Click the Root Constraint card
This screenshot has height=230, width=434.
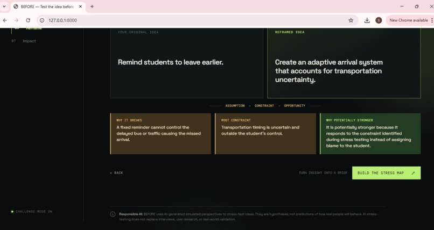pyautogui.click(x=265, y=134)
